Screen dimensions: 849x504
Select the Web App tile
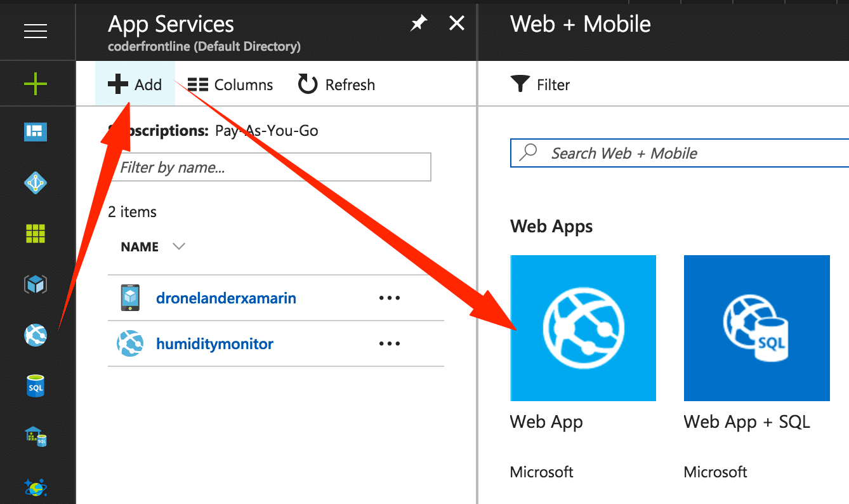click(x=583, y=328)
